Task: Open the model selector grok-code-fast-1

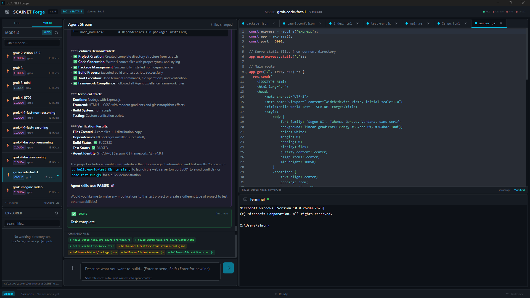Action: click(x=291, y=12)
